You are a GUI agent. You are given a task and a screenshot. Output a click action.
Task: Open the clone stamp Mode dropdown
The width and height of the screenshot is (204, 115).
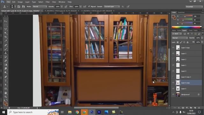coord(40,6)
